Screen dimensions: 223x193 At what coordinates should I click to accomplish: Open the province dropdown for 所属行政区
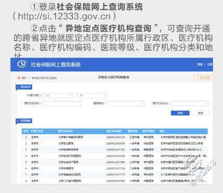[58, 96]
